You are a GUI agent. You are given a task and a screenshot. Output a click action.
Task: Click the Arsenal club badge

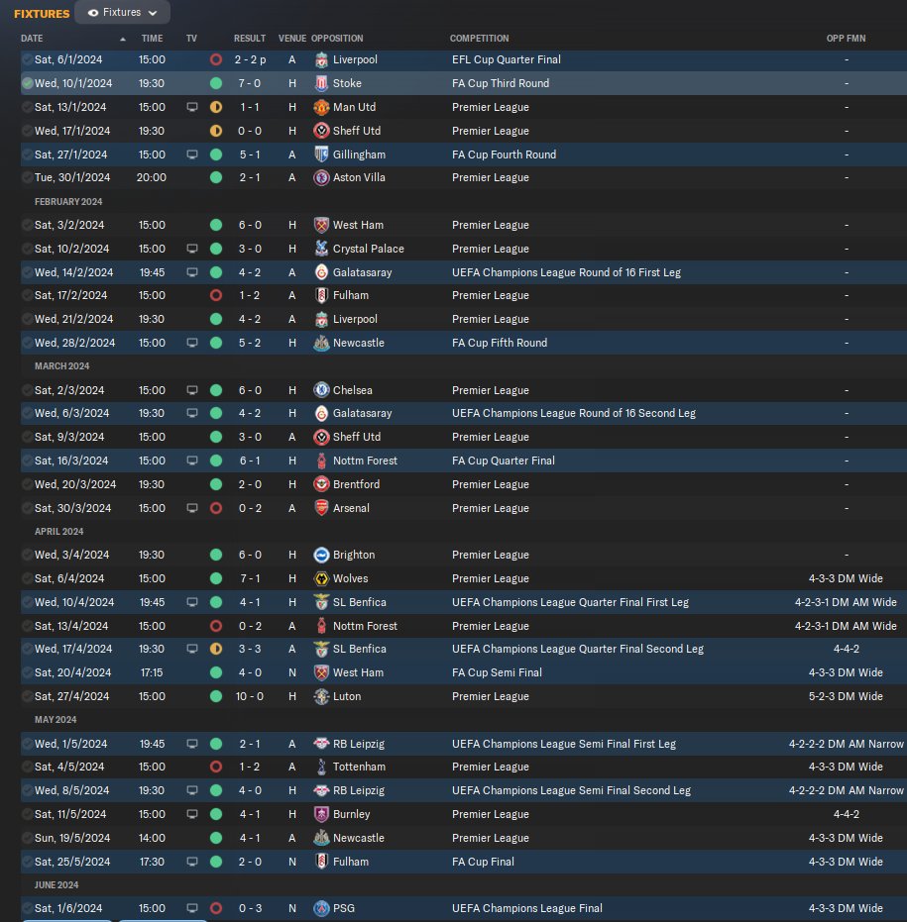click(321, 508)
